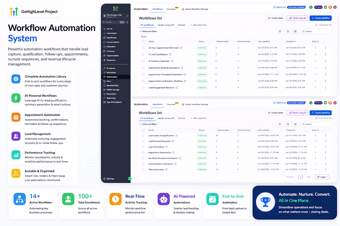
Task: Check the 24 Hour Appointment Reminder row checkbox
Action: [x=143, y=48]
